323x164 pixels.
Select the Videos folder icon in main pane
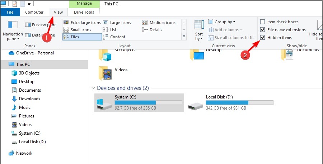point(105,73)
